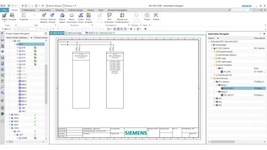Click the product assignment icon for CH1
This screenshot has width=267, height=150.
coord(35,51)
